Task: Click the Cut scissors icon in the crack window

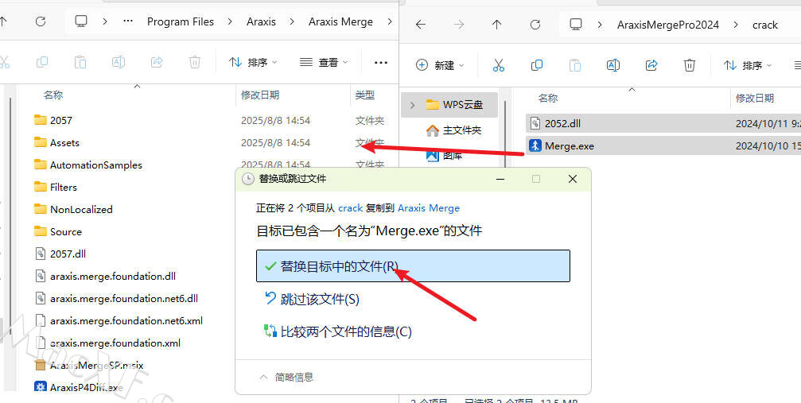Action: pos(499,65)
